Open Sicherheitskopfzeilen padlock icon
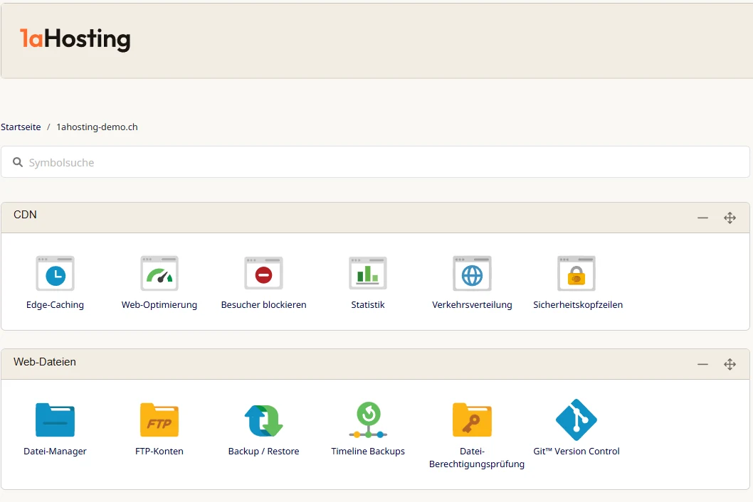Image resolution: width=753 pixels, height=502 pixels. click(x=576, y=273)
